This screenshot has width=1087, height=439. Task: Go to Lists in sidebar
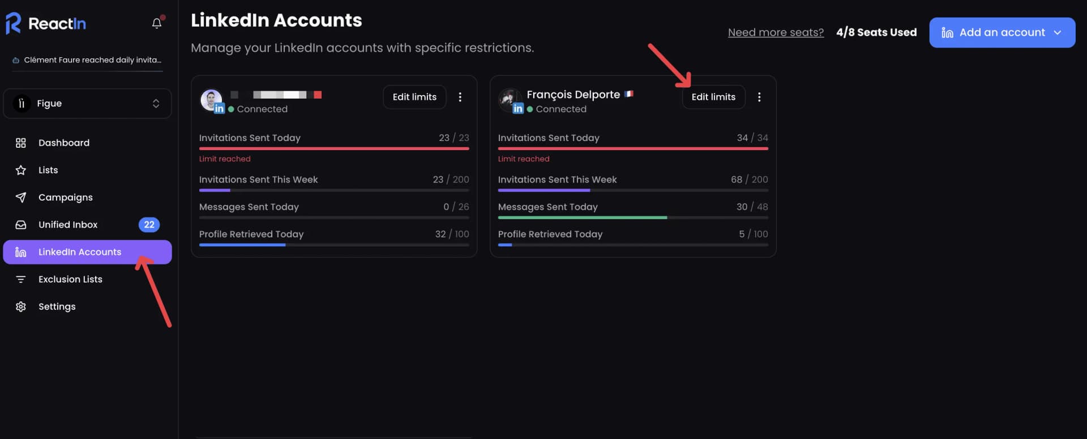point(48,170)
